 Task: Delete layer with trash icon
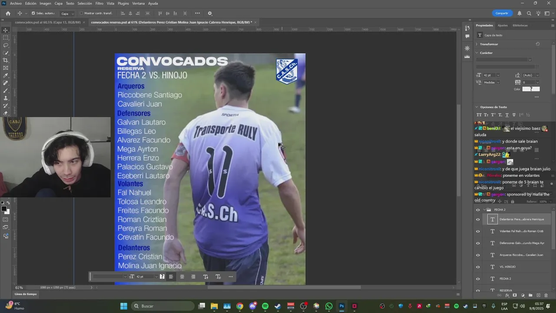point(546,296)
